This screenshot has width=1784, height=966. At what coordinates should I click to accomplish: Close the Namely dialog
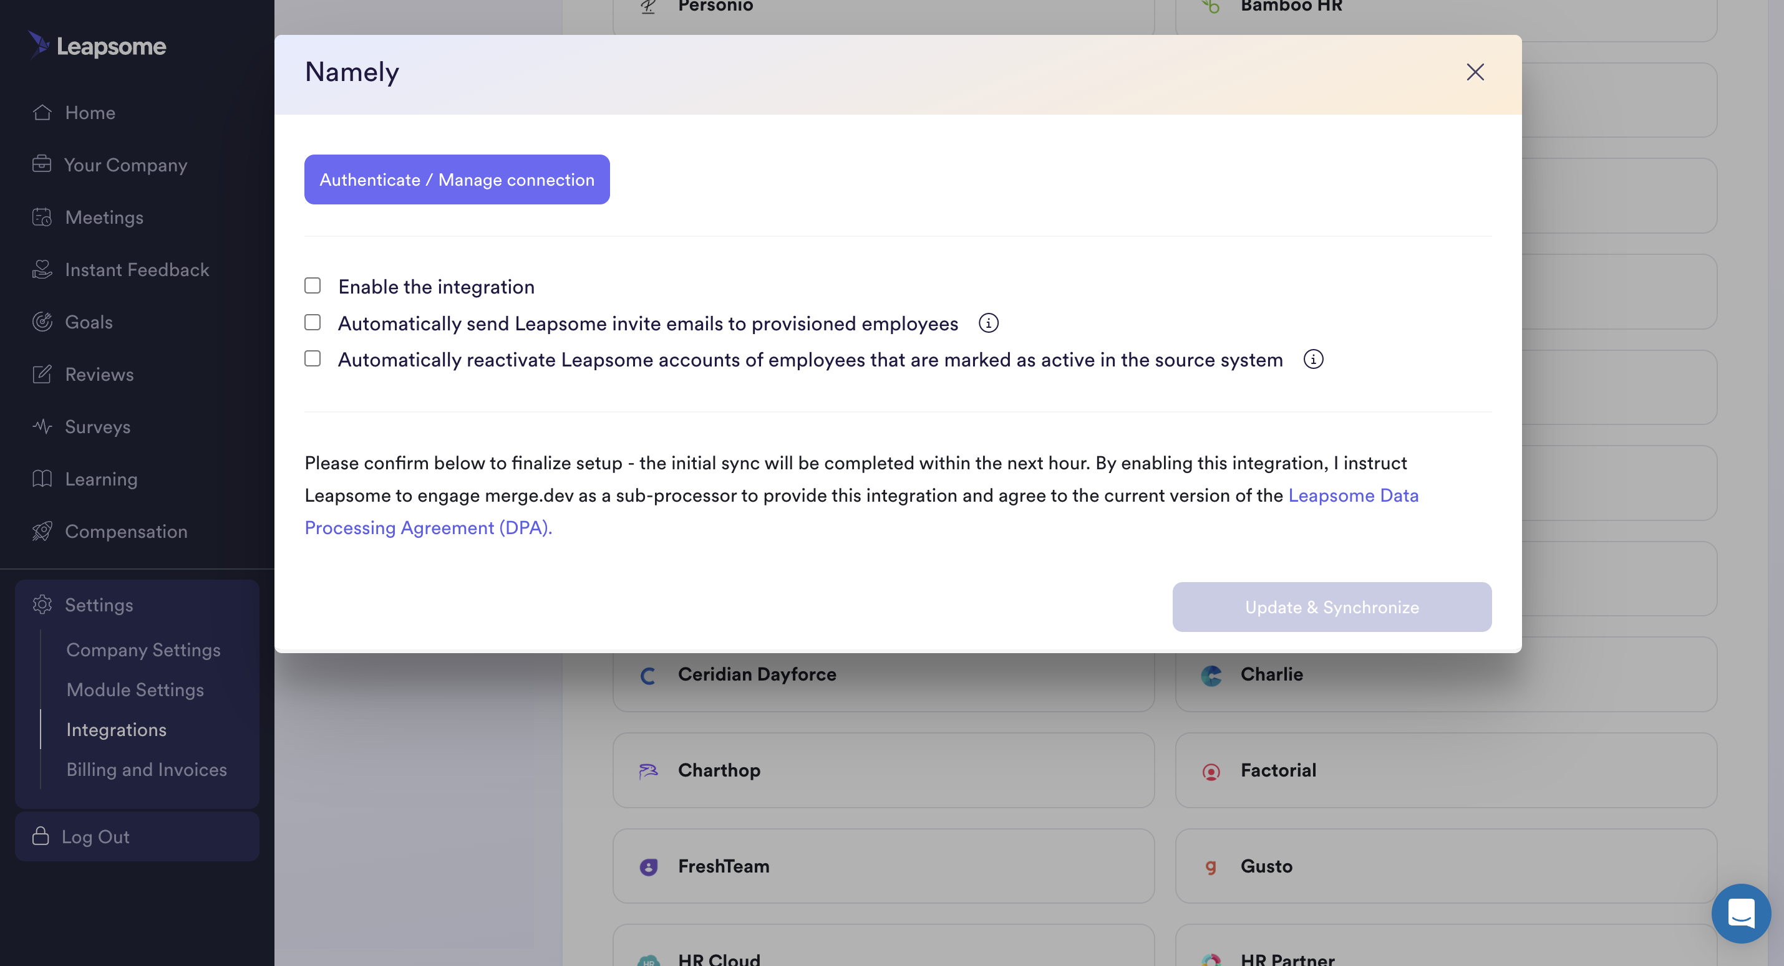pos(1475,72)
